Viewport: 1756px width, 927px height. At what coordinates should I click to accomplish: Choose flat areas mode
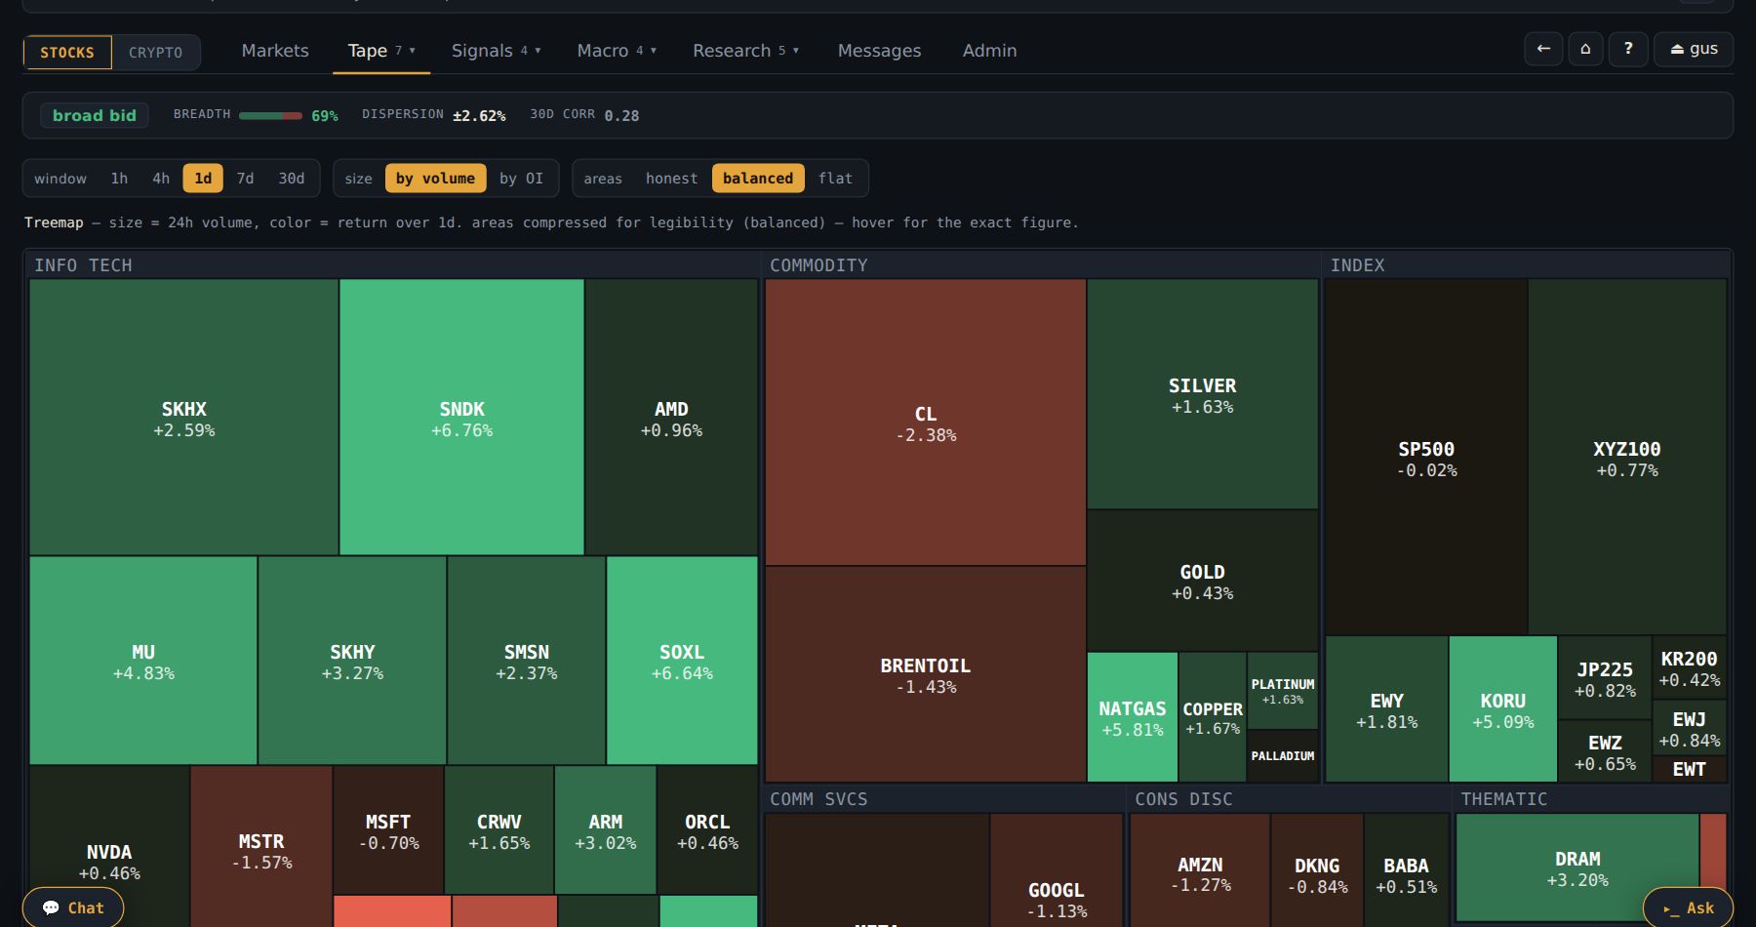835,179
